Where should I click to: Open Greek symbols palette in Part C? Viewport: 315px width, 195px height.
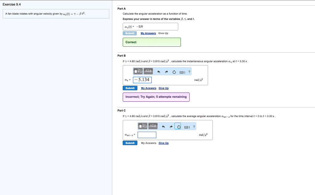point(153,126)
